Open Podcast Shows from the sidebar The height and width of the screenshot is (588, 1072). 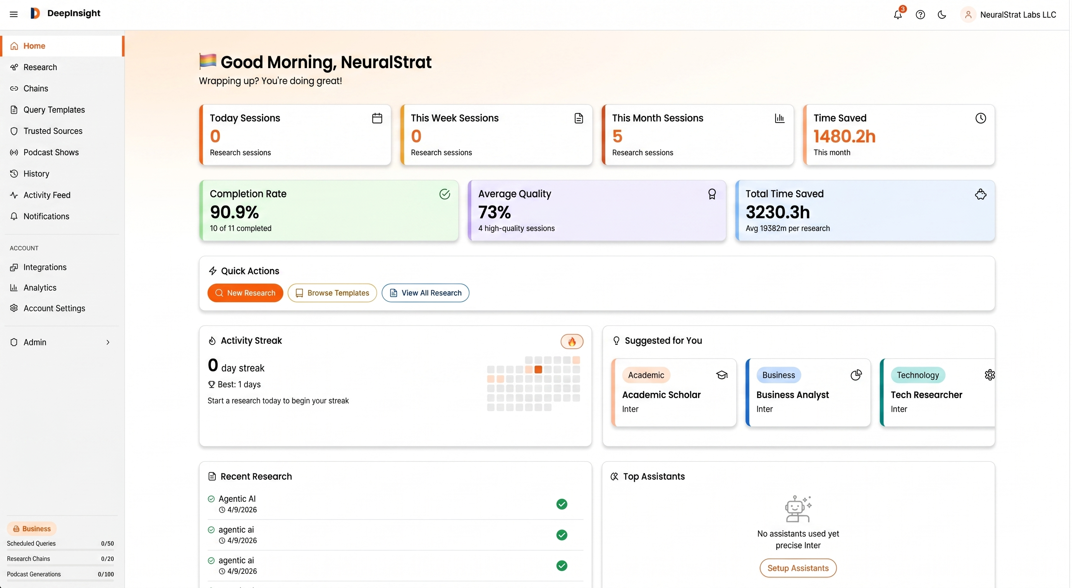51,152
